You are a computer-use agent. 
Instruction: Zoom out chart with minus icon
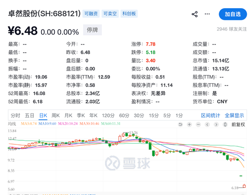[x=199, y=124]
